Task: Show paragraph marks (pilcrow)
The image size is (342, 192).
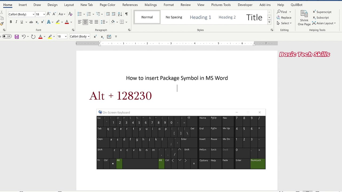Action: click(x=126, y=14)
